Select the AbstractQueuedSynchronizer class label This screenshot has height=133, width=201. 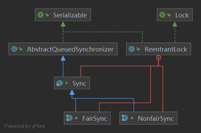point(70,49)
